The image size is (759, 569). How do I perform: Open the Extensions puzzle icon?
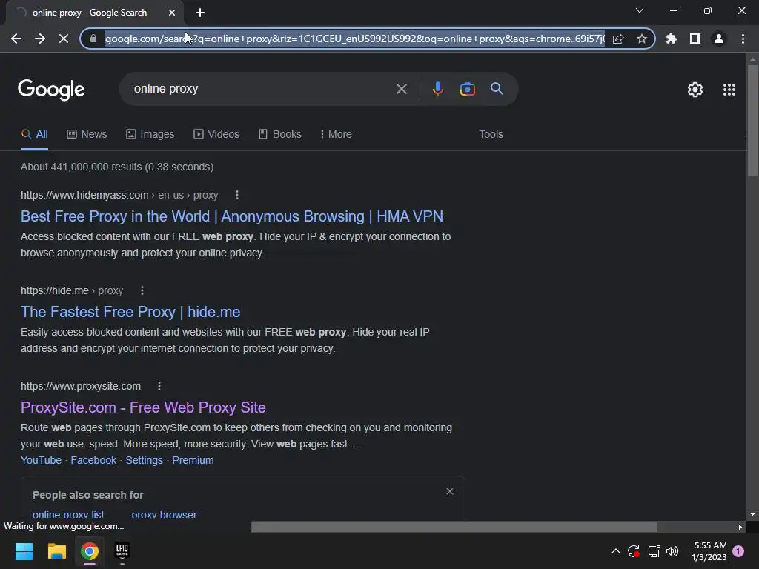click(672, 39)
